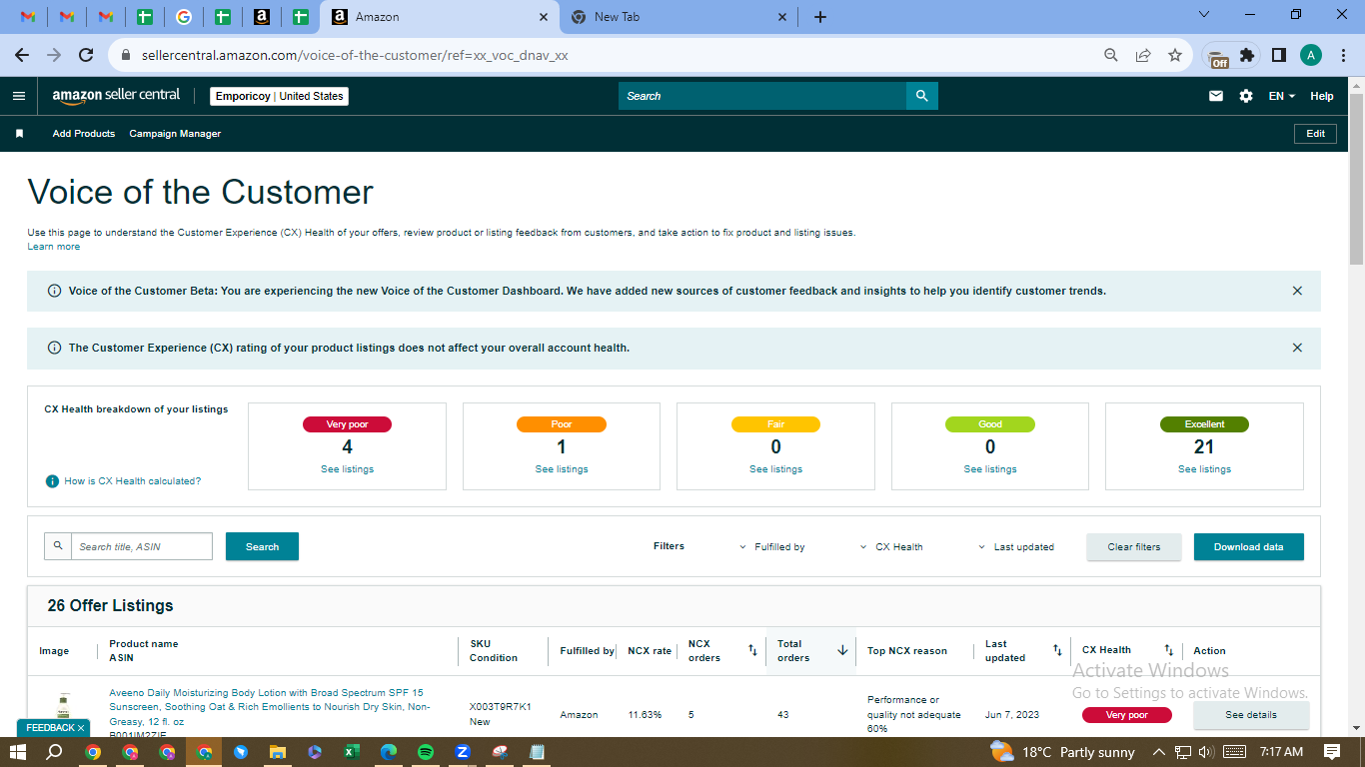Screen dimensions: 1365x767
Task: Sort listings by CX Health column
Action: 1168,650
